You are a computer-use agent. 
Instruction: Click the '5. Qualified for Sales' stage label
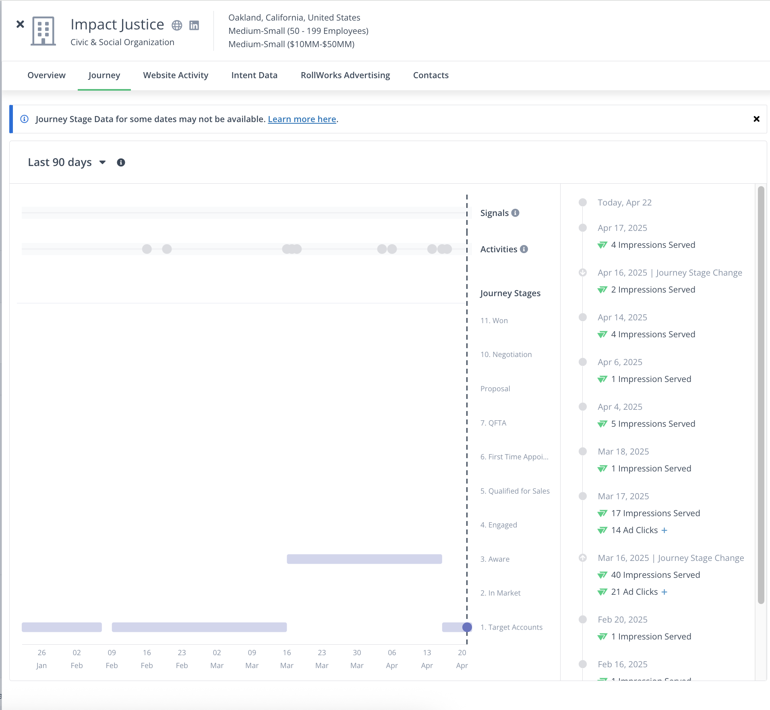[x=515, y=491]
